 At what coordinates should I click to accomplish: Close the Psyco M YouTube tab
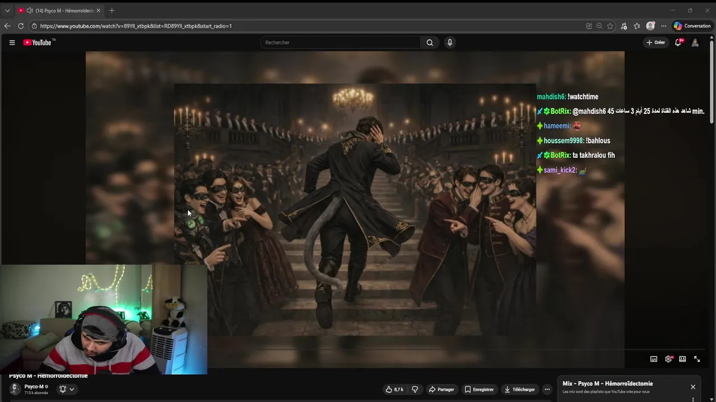[x=98, y=11]
